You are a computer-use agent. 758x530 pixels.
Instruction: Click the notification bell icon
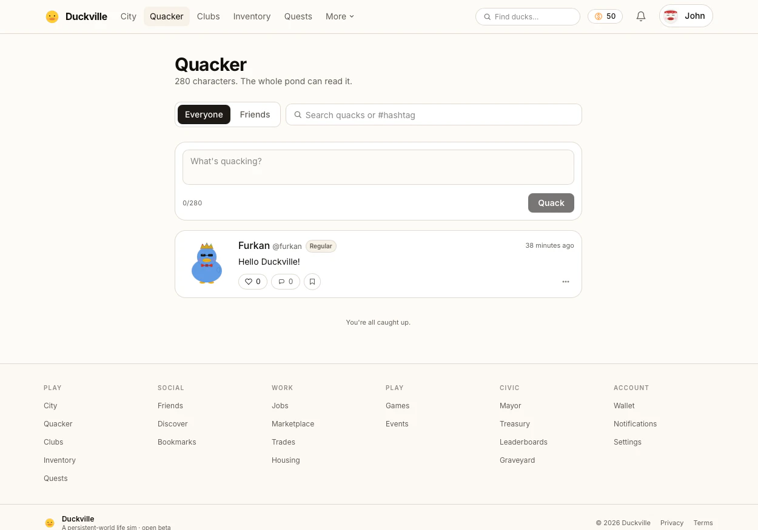641,16
